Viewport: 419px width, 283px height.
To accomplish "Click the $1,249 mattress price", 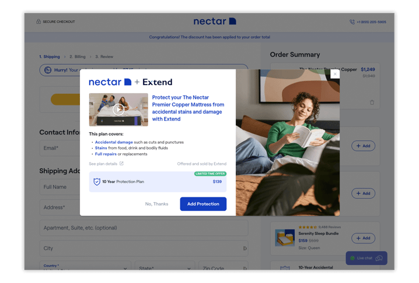I will coord(368,69).
